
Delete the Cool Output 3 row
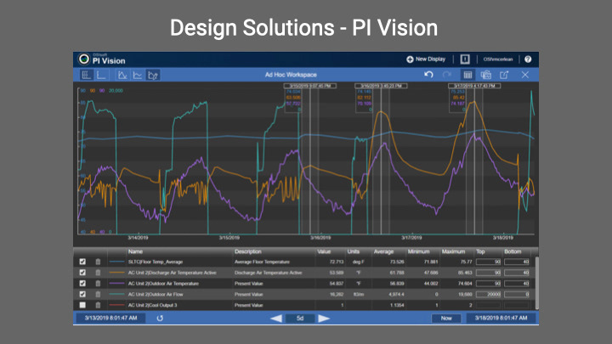pyautogui.click(x=98, y=305)
